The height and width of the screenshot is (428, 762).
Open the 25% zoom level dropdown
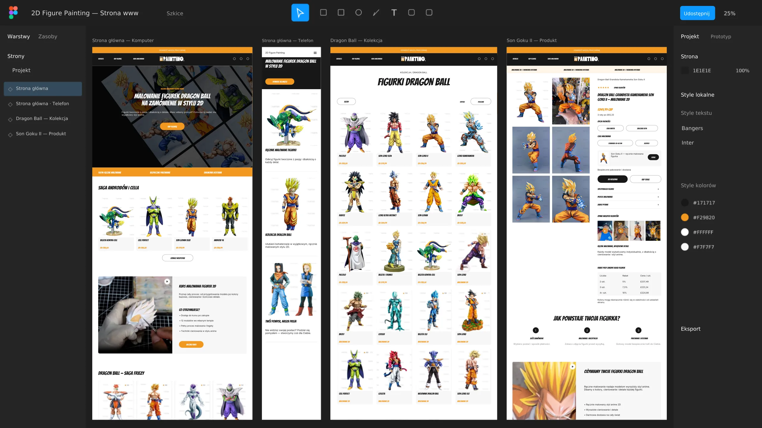tap(730, 13)
